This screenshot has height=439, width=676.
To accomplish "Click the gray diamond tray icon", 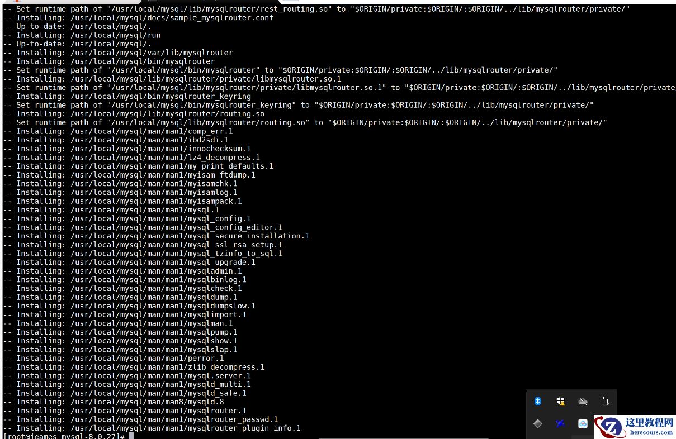I will pyautogui.click(x=538, y=424).
